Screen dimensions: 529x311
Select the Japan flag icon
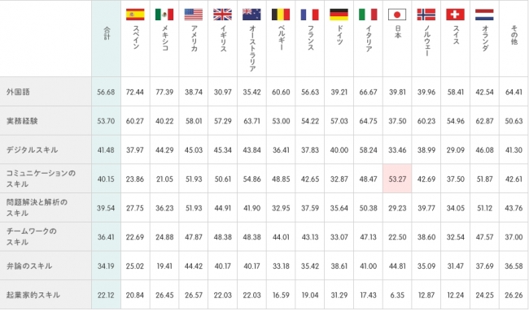click(397, 15)
